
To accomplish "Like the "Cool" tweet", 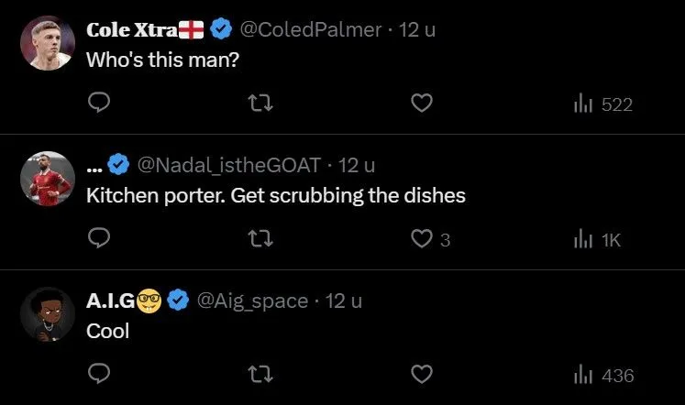I will [420, 374].
